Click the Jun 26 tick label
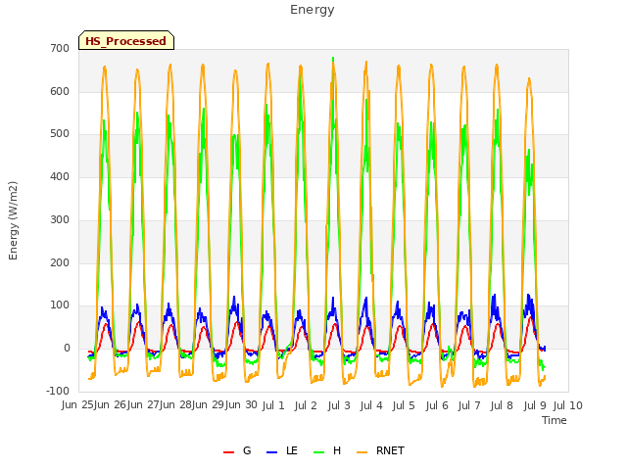627x470 pixels. [109, 405]
